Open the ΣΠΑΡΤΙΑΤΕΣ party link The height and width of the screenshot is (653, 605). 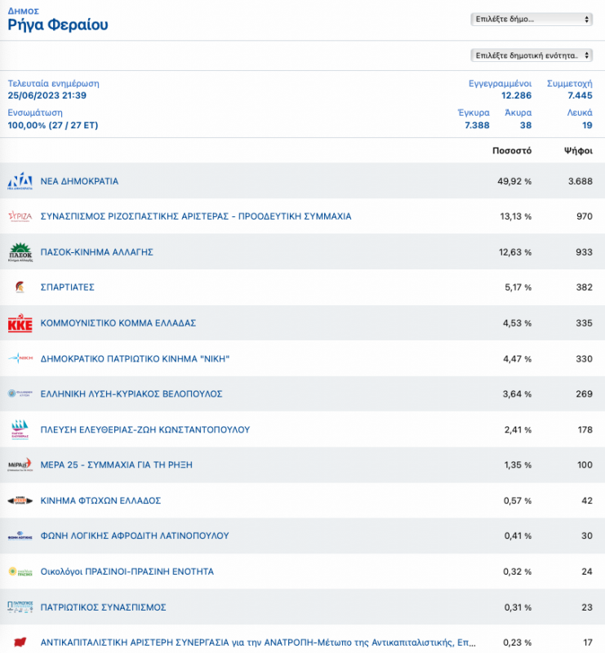[68, 287]
